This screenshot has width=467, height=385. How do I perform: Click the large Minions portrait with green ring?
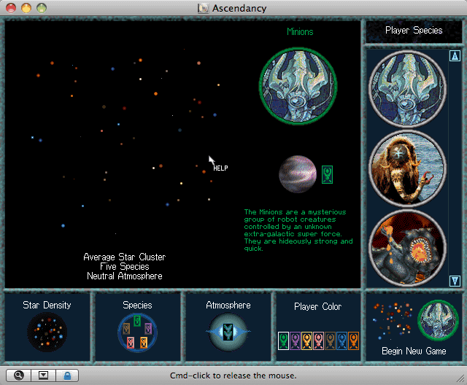pyautogui.click(x=298, y=86)
